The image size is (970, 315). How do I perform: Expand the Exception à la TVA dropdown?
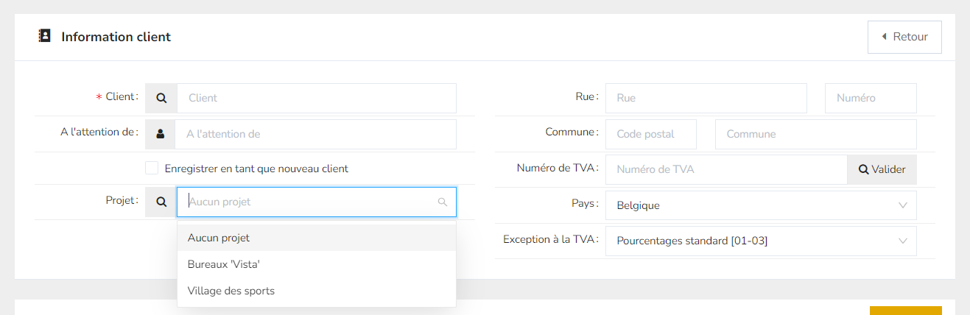pyautogui.click(x=761, y=241)
